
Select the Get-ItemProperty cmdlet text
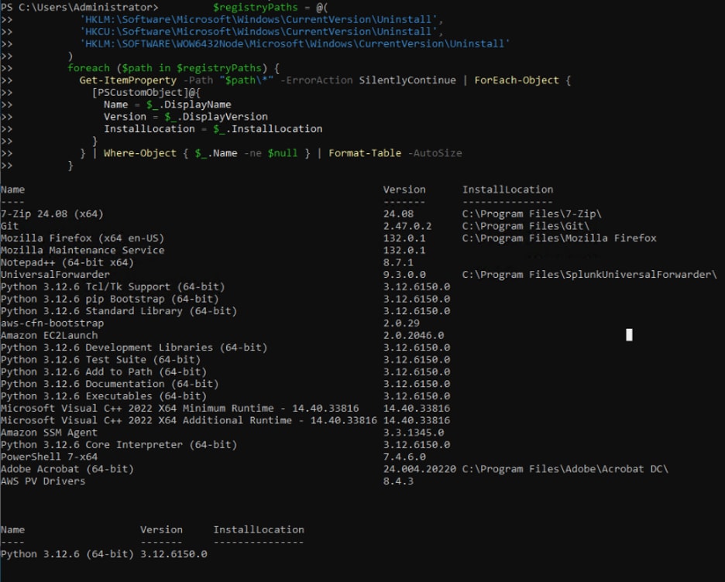128,80
